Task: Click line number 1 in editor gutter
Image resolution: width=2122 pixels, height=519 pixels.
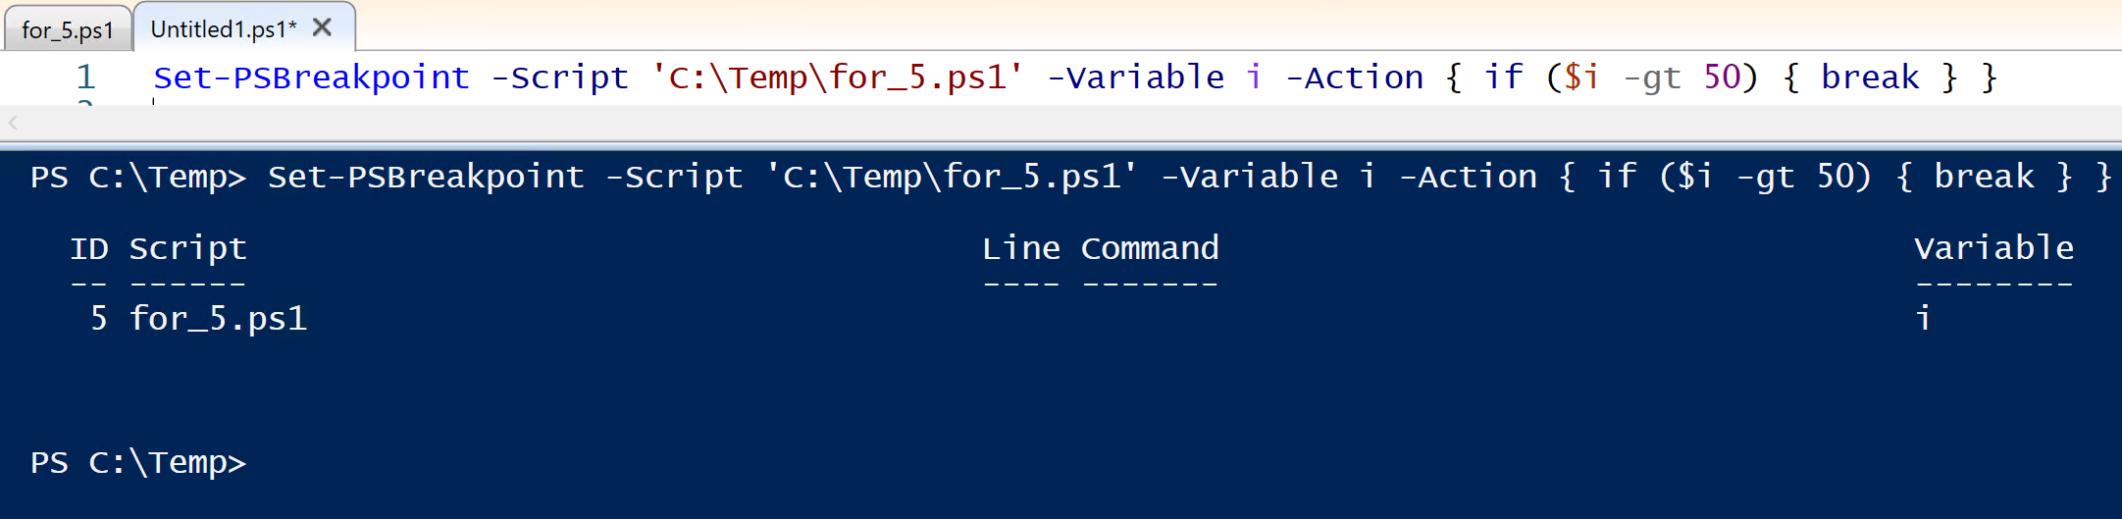Action: (x=85, y=77)
